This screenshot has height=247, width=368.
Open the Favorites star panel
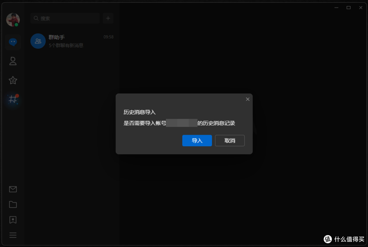[13, 80]
